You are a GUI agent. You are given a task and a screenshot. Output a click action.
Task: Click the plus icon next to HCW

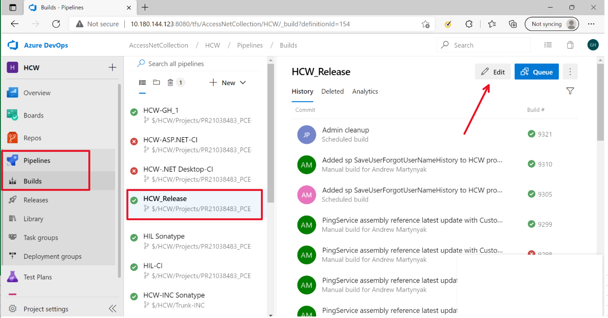point(112,68)
